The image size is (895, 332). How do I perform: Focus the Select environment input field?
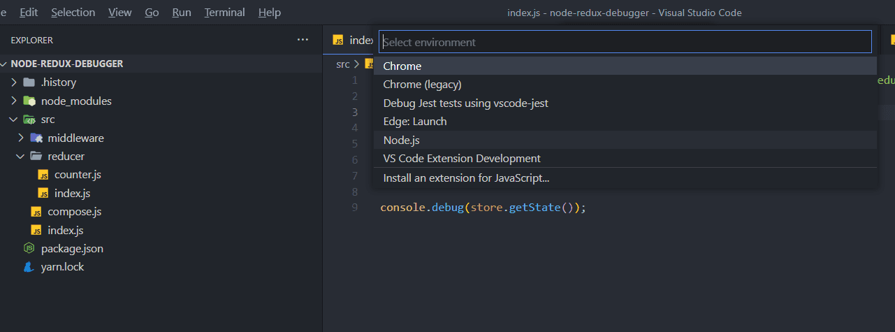pyautogui.click(x=625, y=42)
